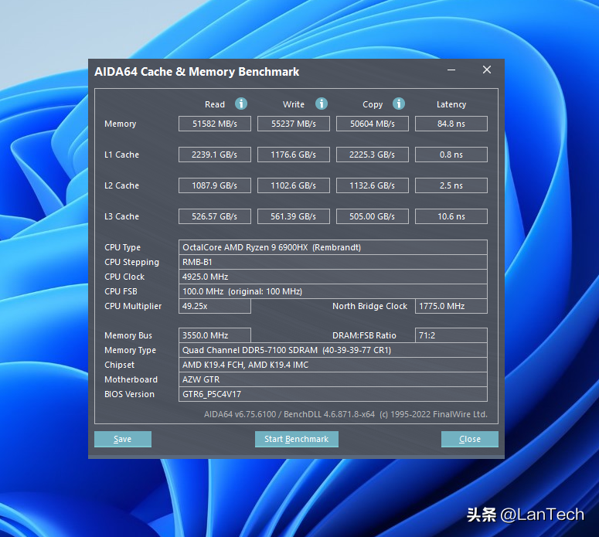This screenshot has height=537, width=599.
Task: Select the L3 Cache Latency field
Action: point(451,216)
